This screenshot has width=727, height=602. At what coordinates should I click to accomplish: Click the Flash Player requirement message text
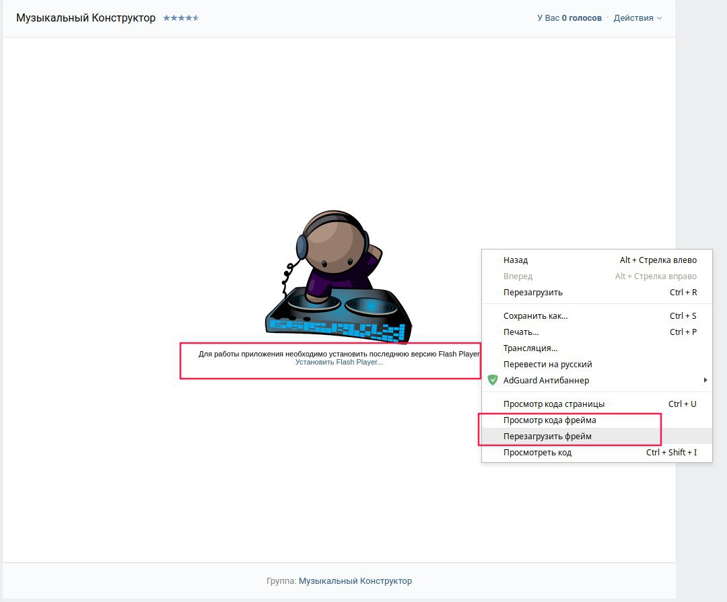(x=339, y=354)
